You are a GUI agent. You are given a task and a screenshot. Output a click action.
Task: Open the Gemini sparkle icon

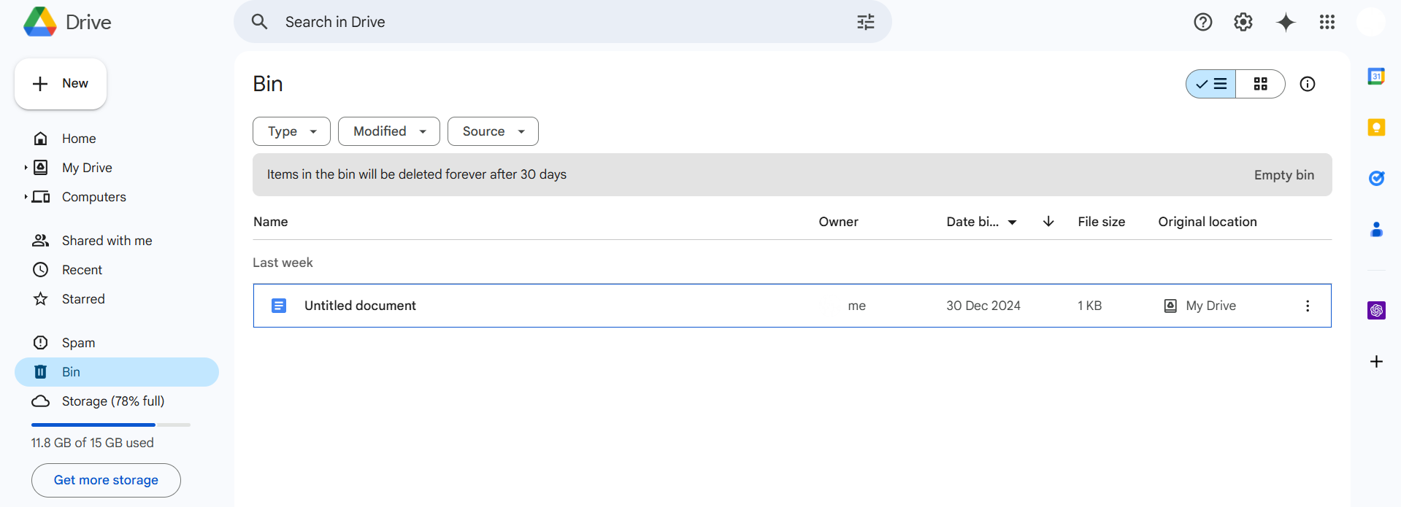pyautogui.click(x=1286, y=23)
